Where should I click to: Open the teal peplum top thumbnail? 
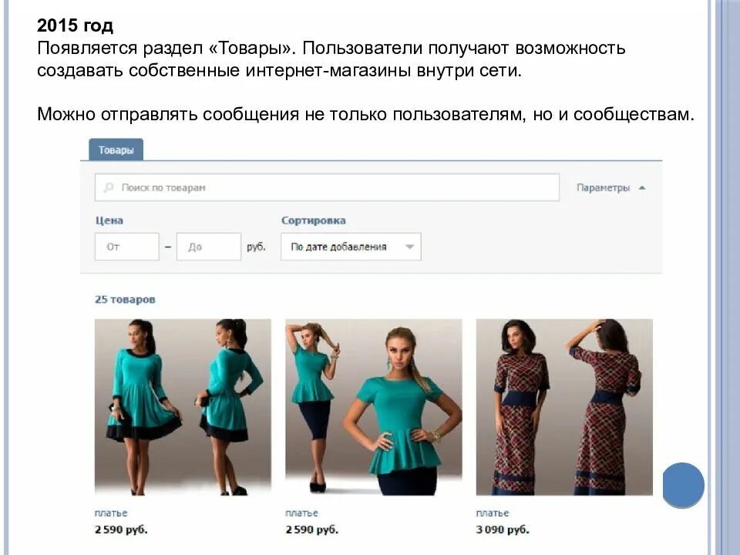coord(373,407)
